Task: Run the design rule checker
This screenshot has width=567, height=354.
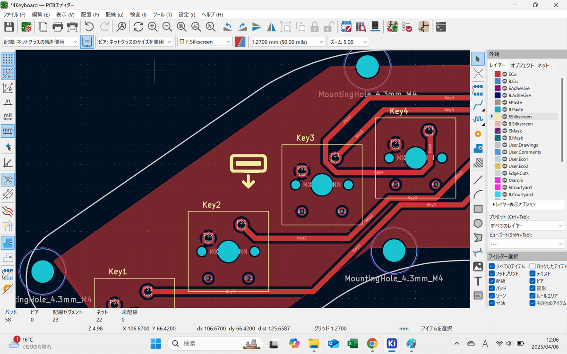Action: point(407,27)
